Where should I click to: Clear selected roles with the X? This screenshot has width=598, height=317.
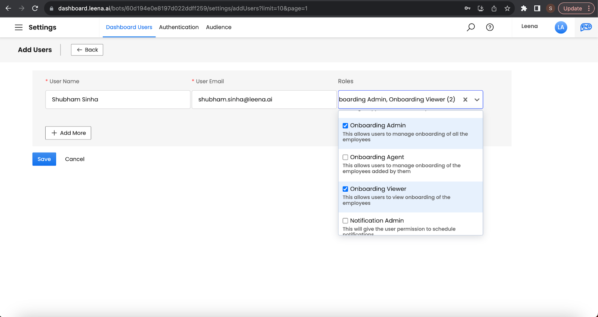465,100
